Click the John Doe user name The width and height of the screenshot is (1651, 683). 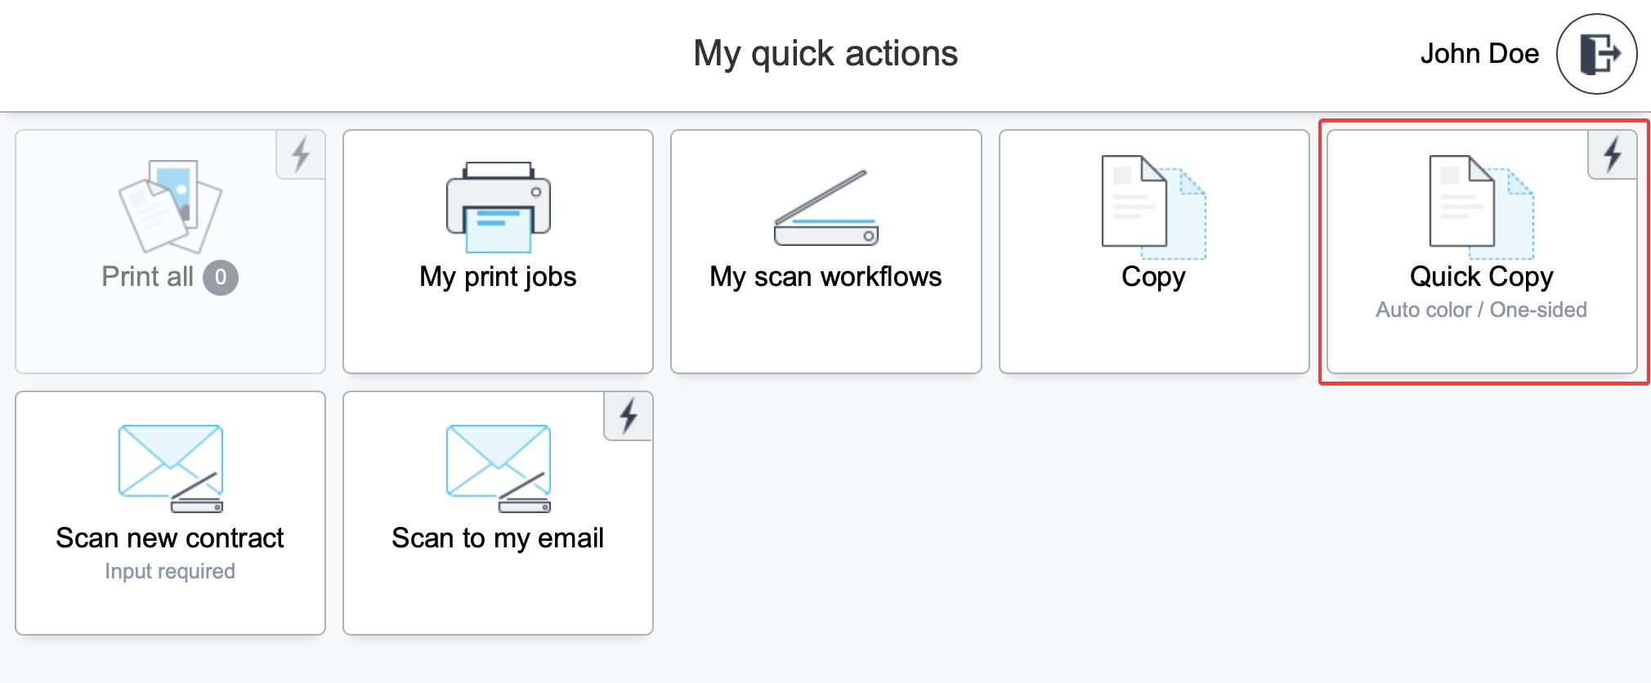coord(1479,54)
